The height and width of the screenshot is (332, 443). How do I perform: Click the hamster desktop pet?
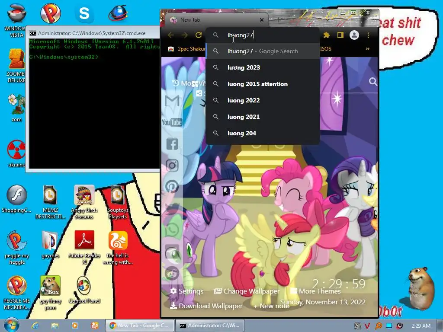tap(421, 288)
